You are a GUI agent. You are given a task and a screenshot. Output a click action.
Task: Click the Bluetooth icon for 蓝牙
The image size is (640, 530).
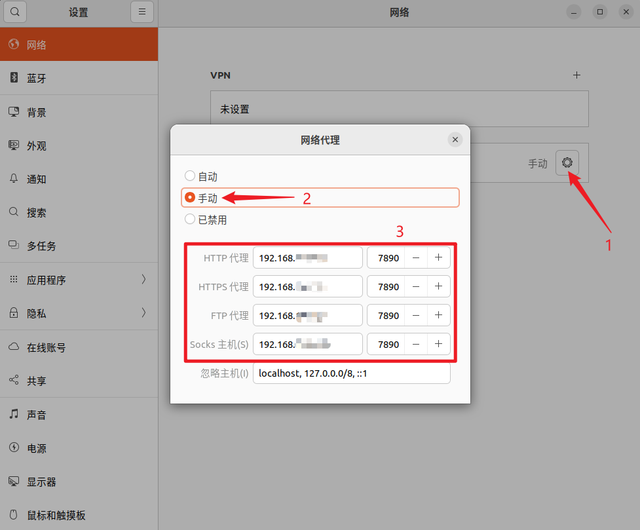click(x=14, y=78)
